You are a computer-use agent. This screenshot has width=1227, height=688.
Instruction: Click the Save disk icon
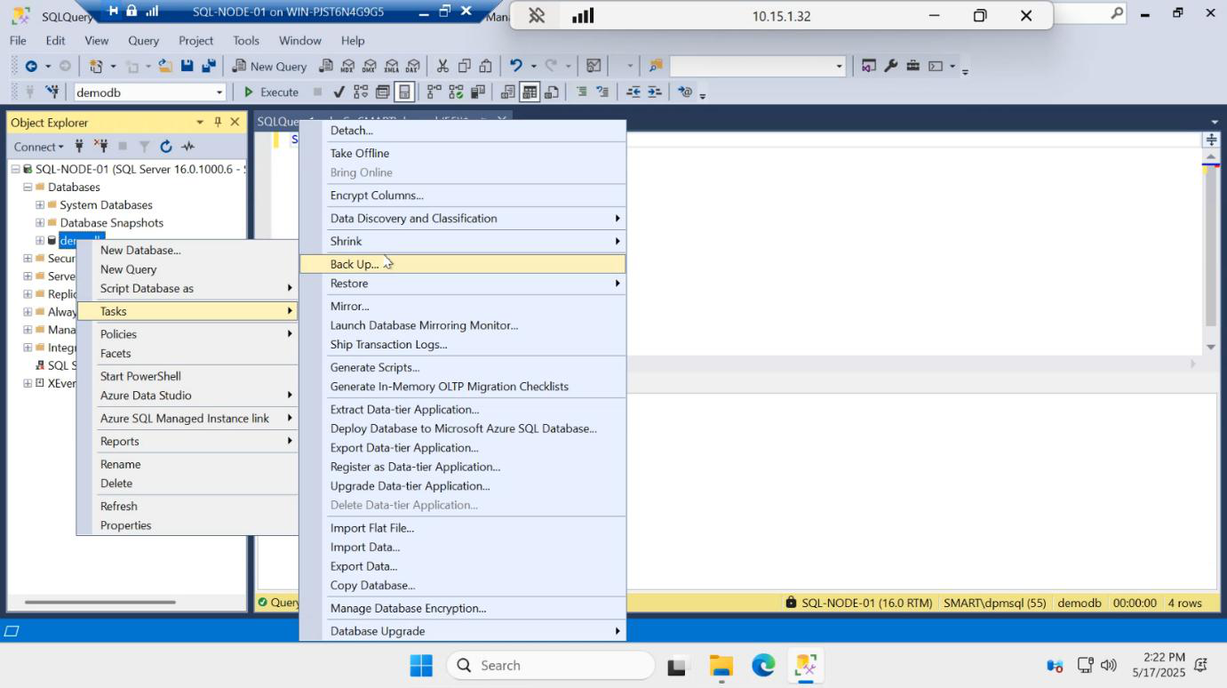187,66
